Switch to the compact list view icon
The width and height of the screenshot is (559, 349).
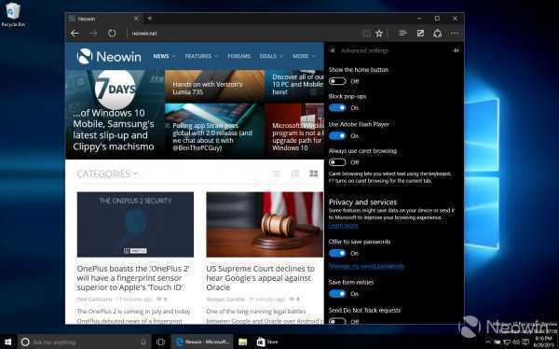tap(295, 174)
